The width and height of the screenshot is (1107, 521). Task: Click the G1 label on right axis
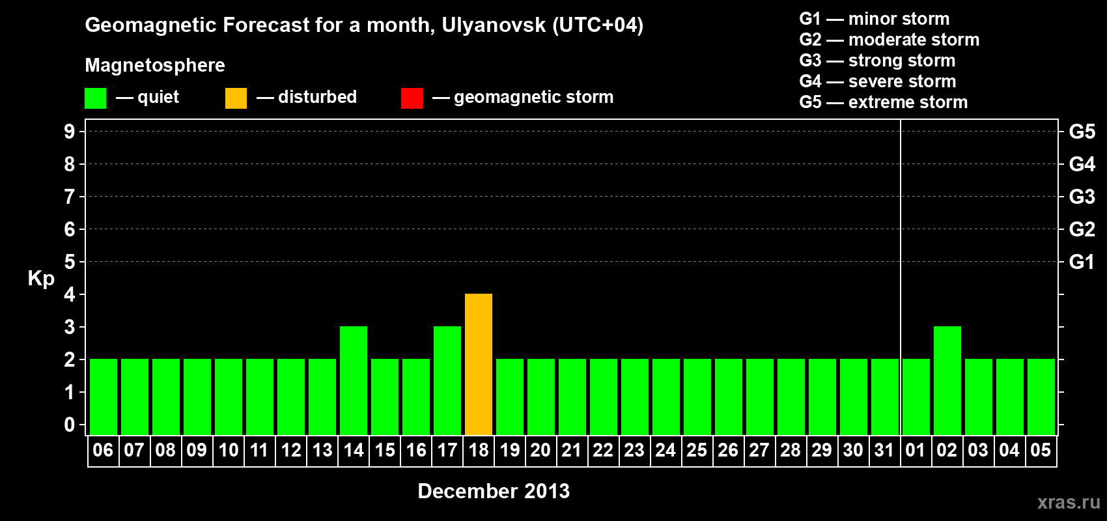pyautogui.click(x=1082, y=262)
